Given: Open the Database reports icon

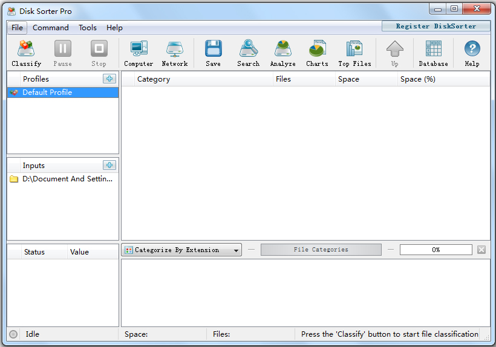Looking at the screenshot, I should tap(433, 53).
